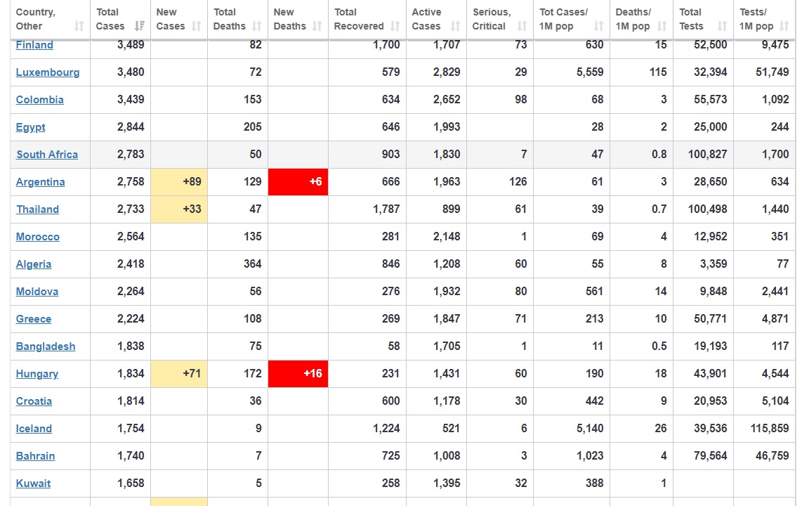
Task: Click the Algeria link
Action: coord(34,264)
